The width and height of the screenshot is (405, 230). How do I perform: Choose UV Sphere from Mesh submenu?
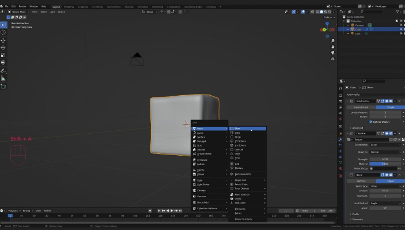tap(248, 141)
